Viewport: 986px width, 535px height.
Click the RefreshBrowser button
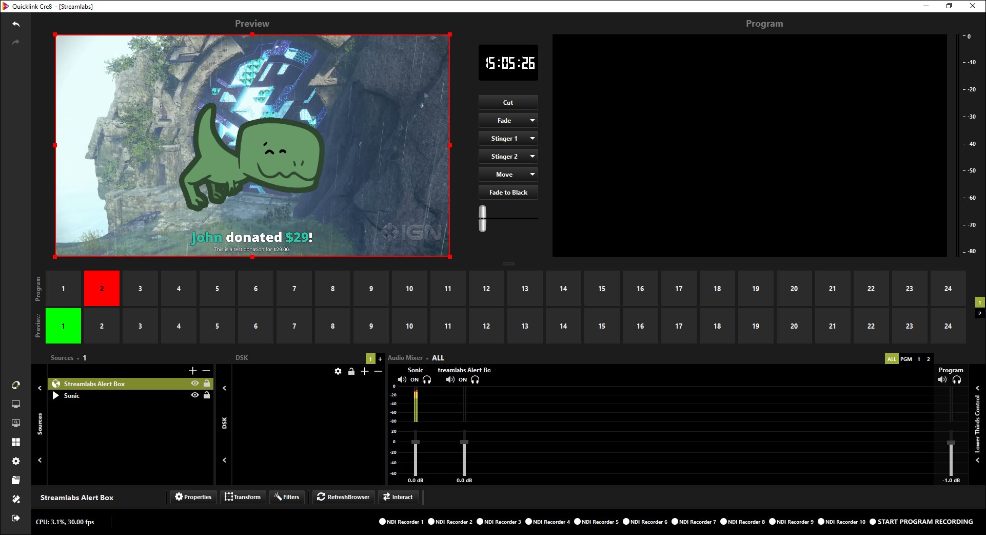tap(343, 497)
